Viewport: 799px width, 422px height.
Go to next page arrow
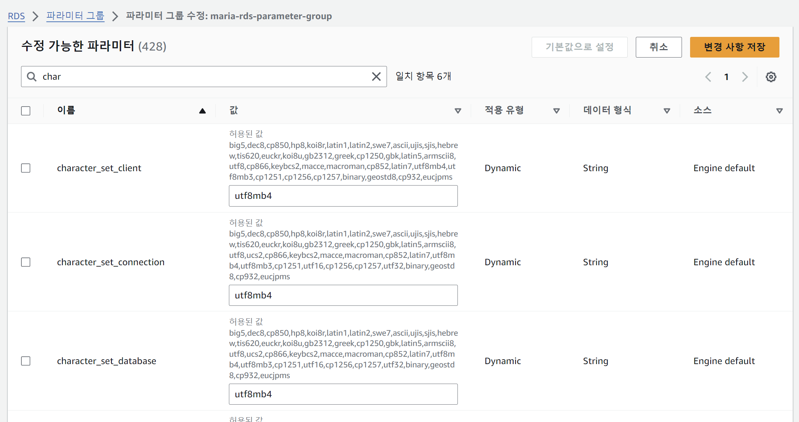tap(745, 77)
